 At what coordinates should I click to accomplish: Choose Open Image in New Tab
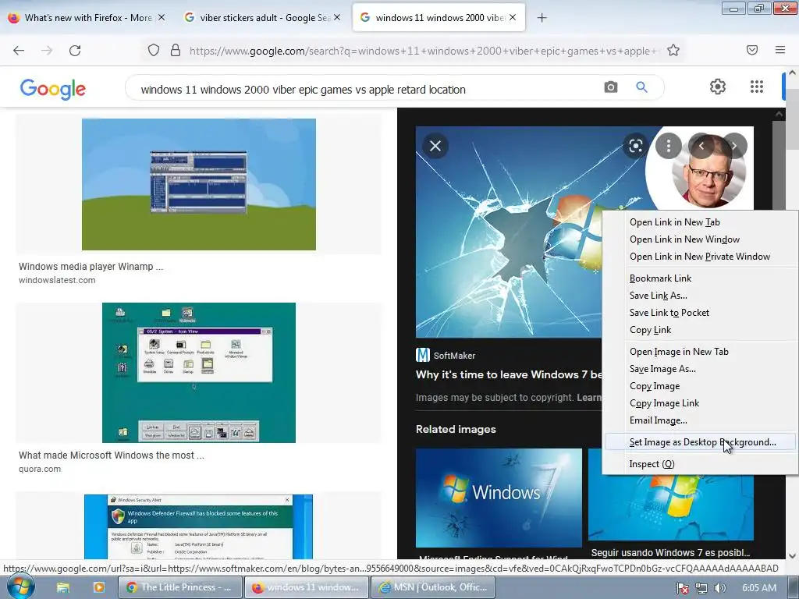pos(700,352)
